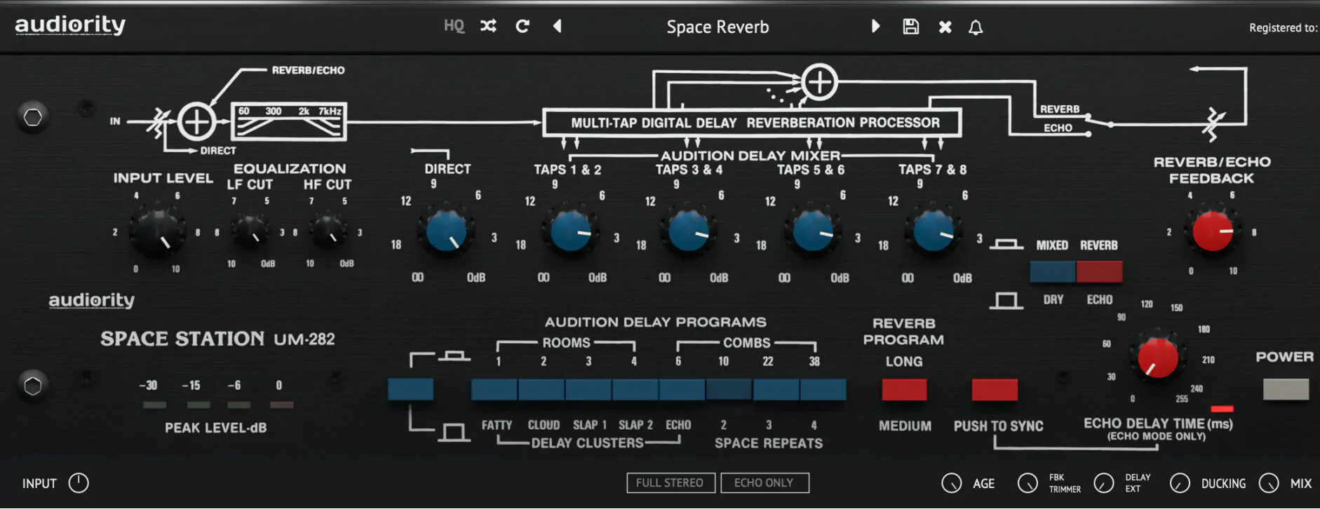
Task: Click the Multi-Tap Digital Delay processor box
Action: (752, 123)
